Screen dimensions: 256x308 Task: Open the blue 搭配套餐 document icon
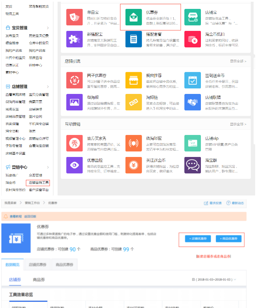pos(134,39)
